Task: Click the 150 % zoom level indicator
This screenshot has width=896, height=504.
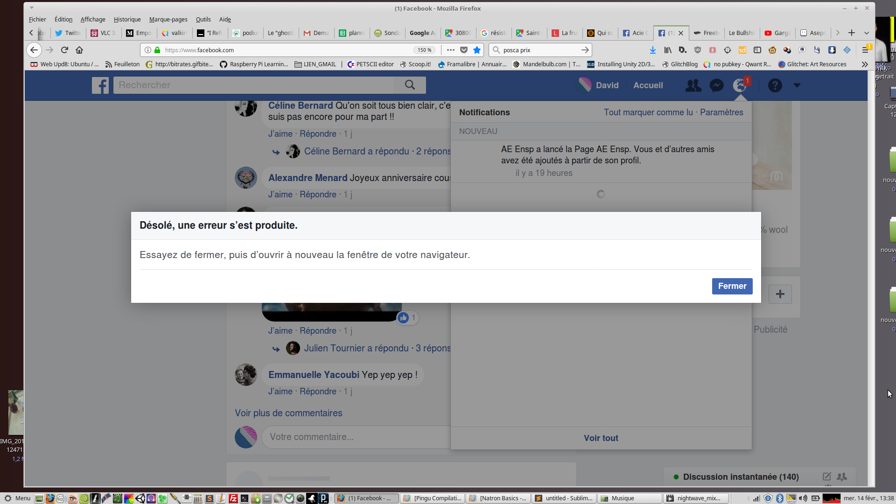Action: pos(424,50)
